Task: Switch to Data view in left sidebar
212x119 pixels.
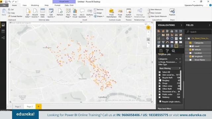Action: pyautogui.click(x=3, y=31)
